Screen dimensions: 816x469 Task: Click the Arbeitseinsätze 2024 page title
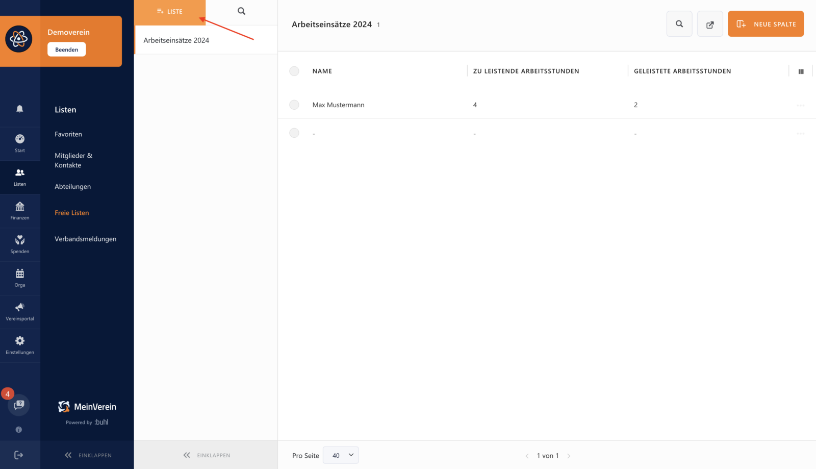[x=331, y=24]
